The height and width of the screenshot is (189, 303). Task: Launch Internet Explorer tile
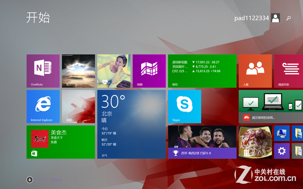(43, 106)
